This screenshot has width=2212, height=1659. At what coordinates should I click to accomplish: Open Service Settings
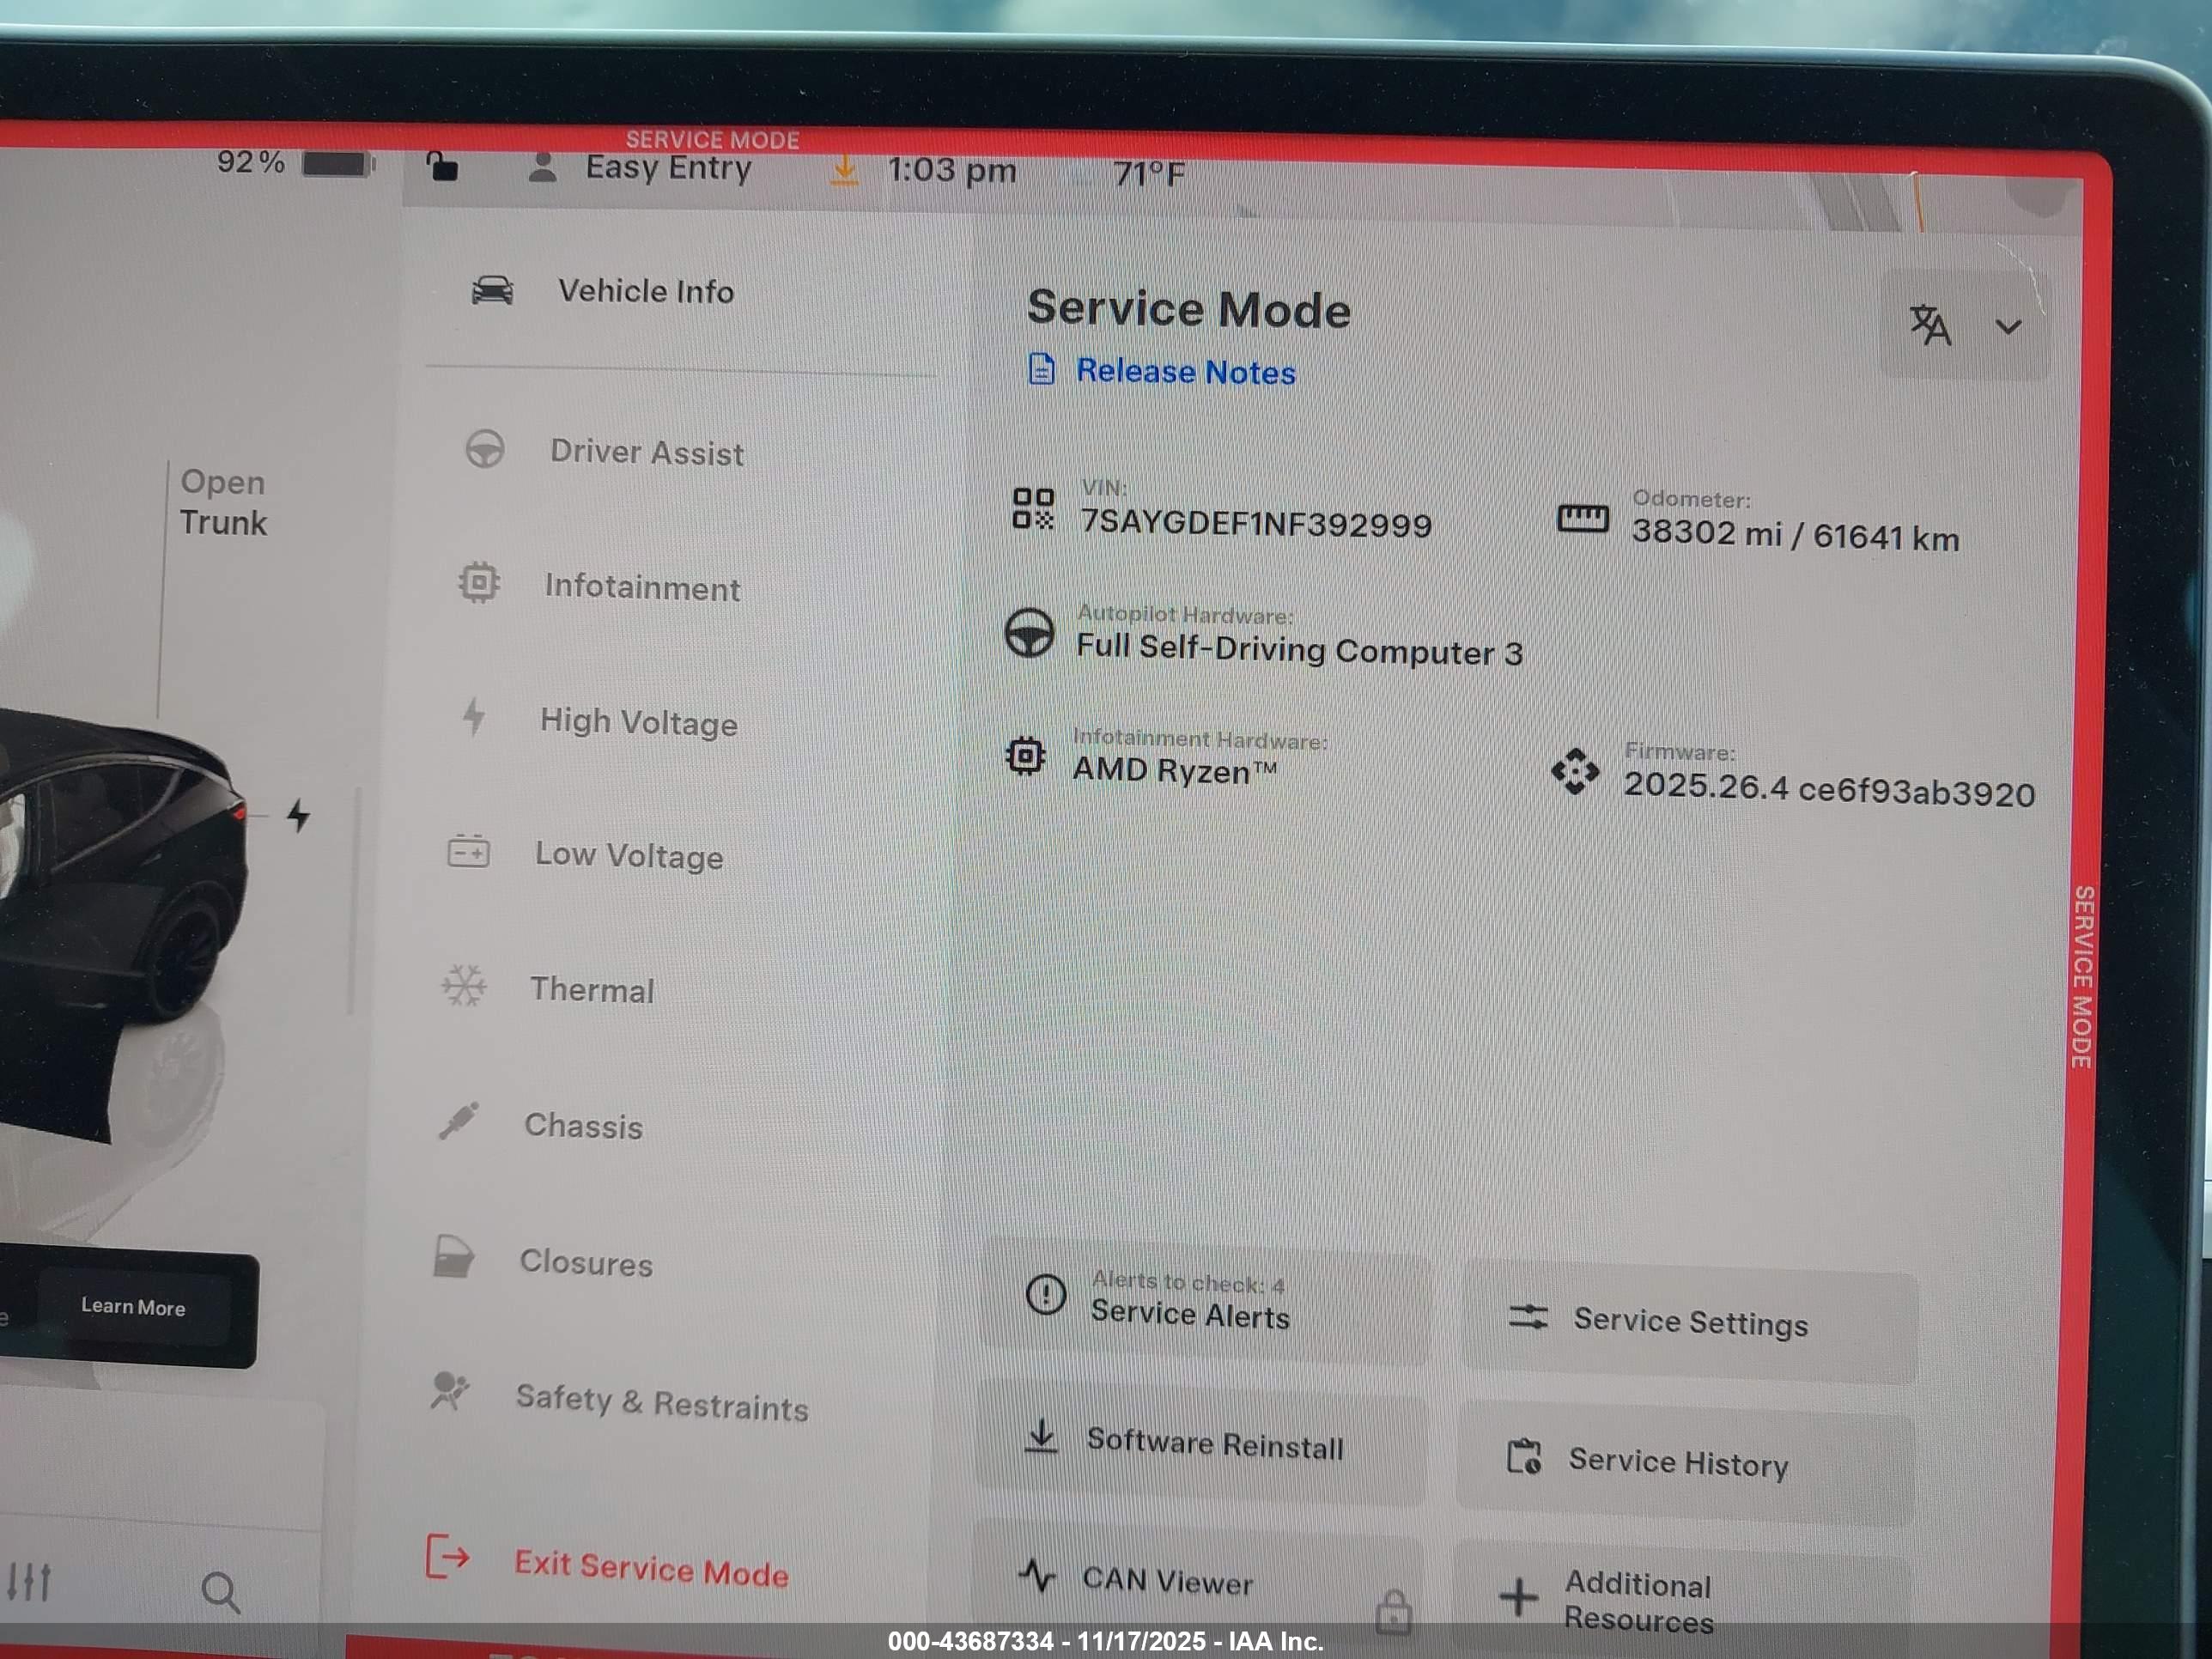tap(1690, 1323)
